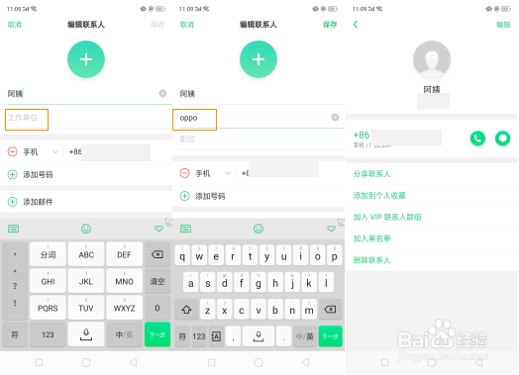Hide the left keyboard with the down arrow
The height and width of the screenshot is (375, 519).
point(158,229)
